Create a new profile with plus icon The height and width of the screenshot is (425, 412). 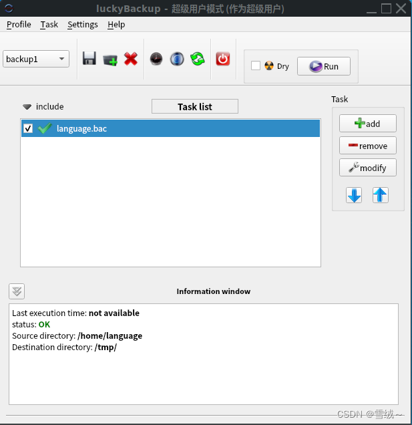[x=110, y=59]
